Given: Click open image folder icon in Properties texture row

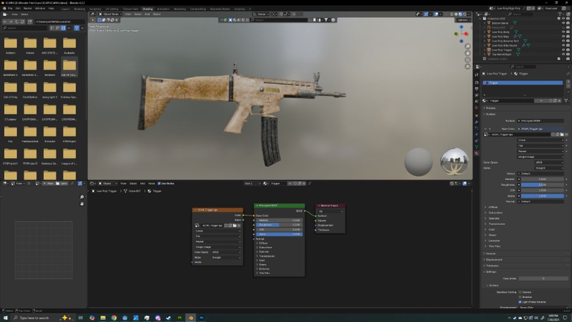Looking at the screenshot, I should (x=562, y=134).
